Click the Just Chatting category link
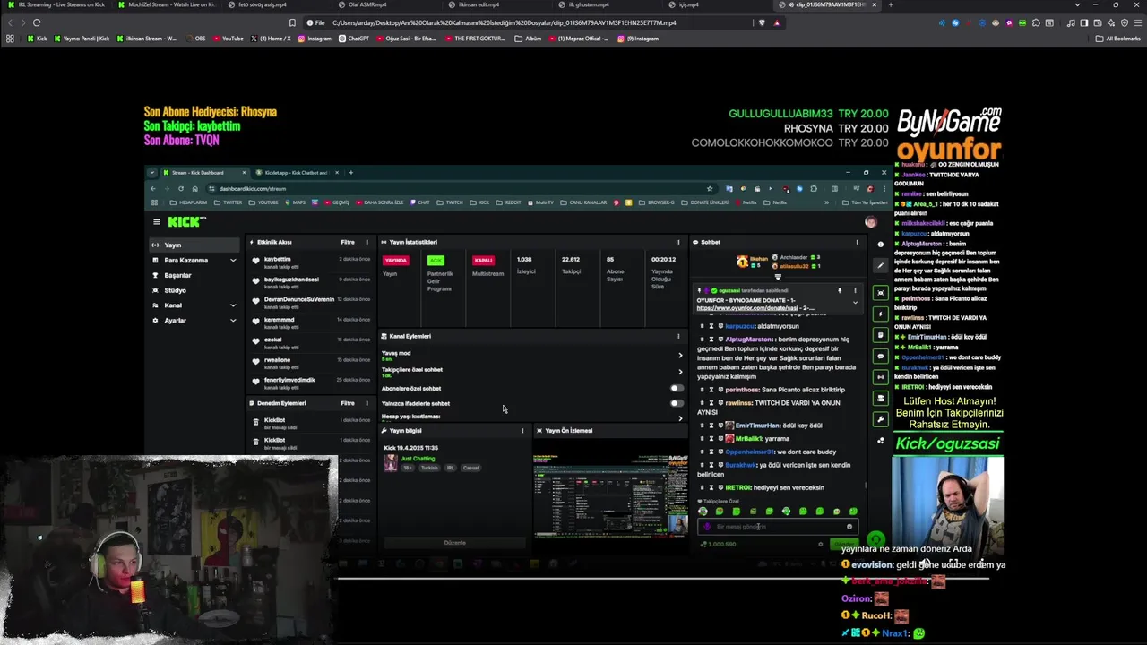Screen dimensions: 1147x645 pyautogui.click(x=418, y=459)
